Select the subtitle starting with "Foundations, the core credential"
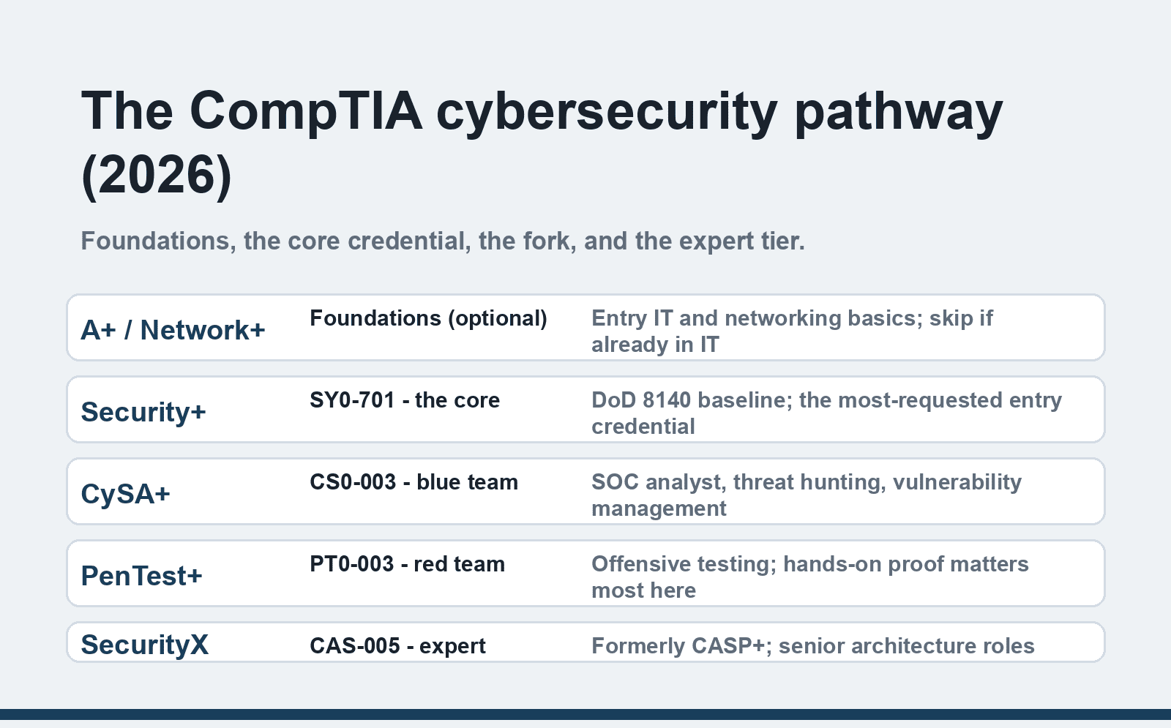1171x728 pixels. [x=443, y=241]
